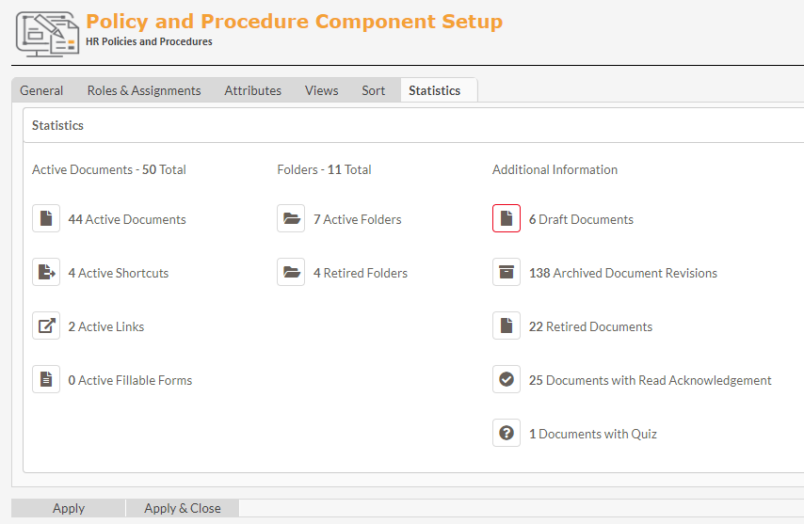The height and width of the screenshot is (524, 804).
Task: Click the Active Folders icon
Action: click(x=291, y=218)
